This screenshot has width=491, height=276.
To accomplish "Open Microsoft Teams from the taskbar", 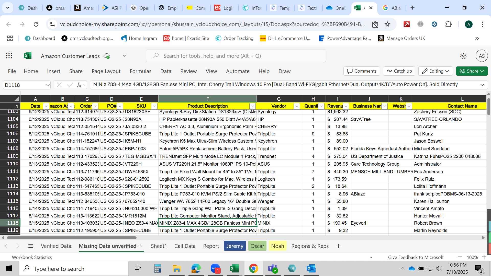I will pos(273,269).
